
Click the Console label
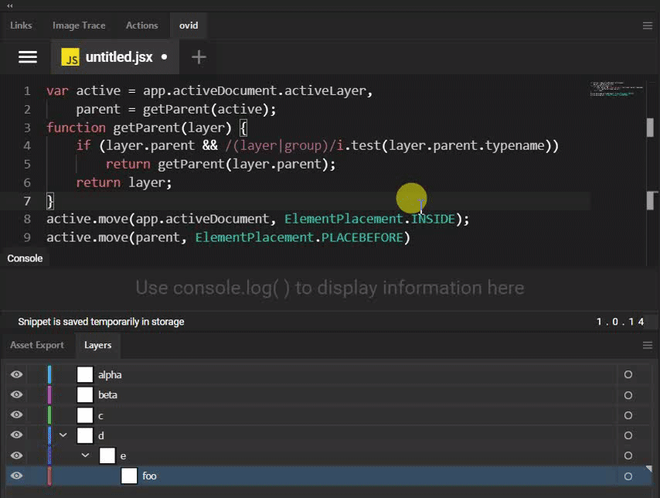click(25, 258)
